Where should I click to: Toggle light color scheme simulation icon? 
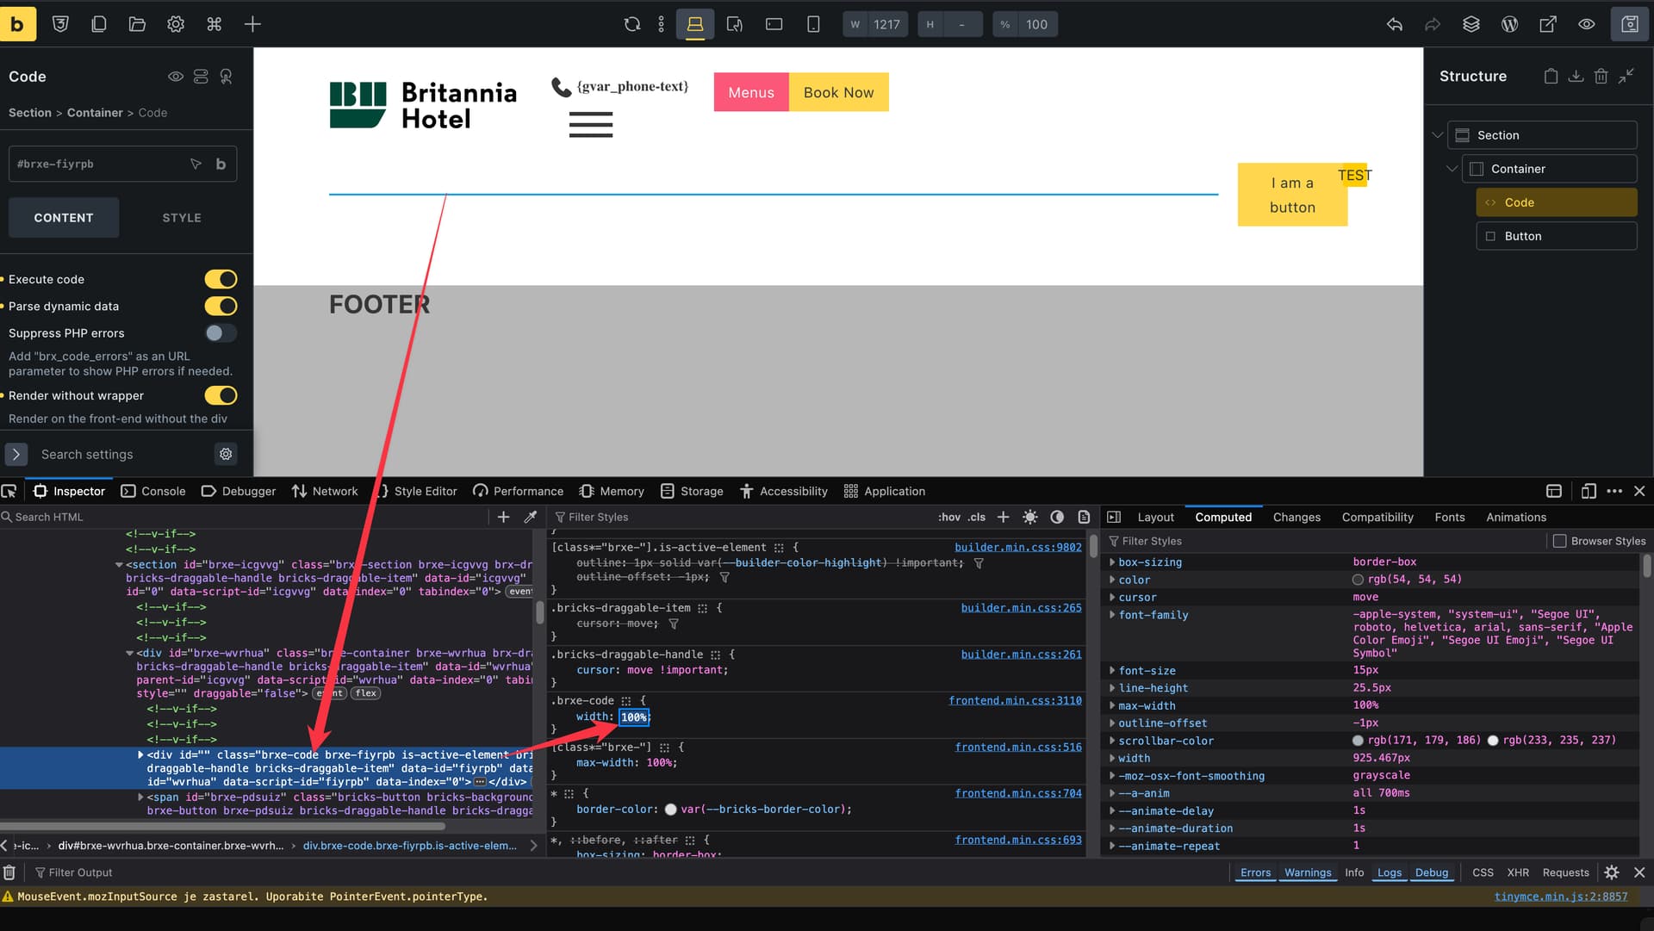click(x=1030, y=517)
